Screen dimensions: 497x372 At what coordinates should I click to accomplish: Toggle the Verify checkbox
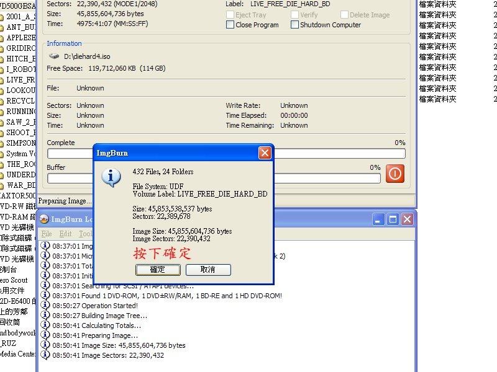tap(294, 15)
